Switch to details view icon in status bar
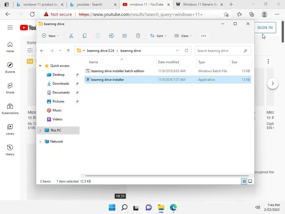Screen dimensions: 285x214 [244, 181]
